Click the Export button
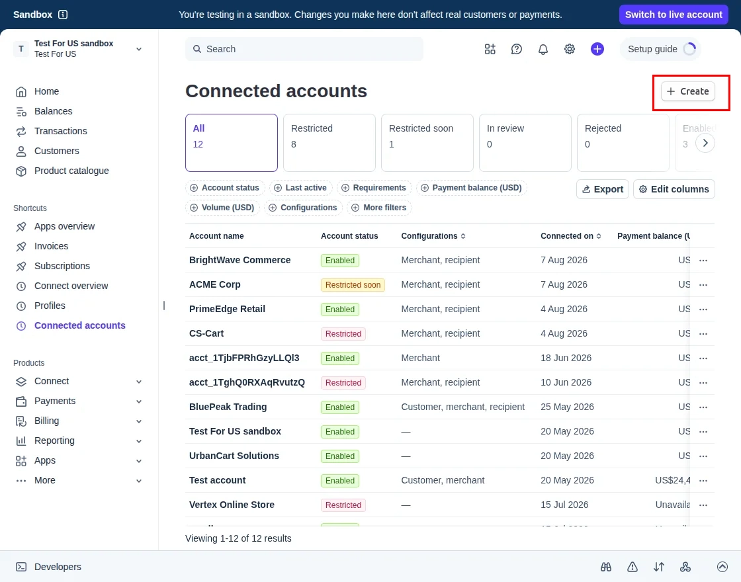741x582 pixels. point(603,189)
